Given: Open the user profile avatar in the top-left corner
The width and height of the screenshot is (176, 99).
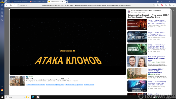Looking at the screenshot, I should pos(2,2).
